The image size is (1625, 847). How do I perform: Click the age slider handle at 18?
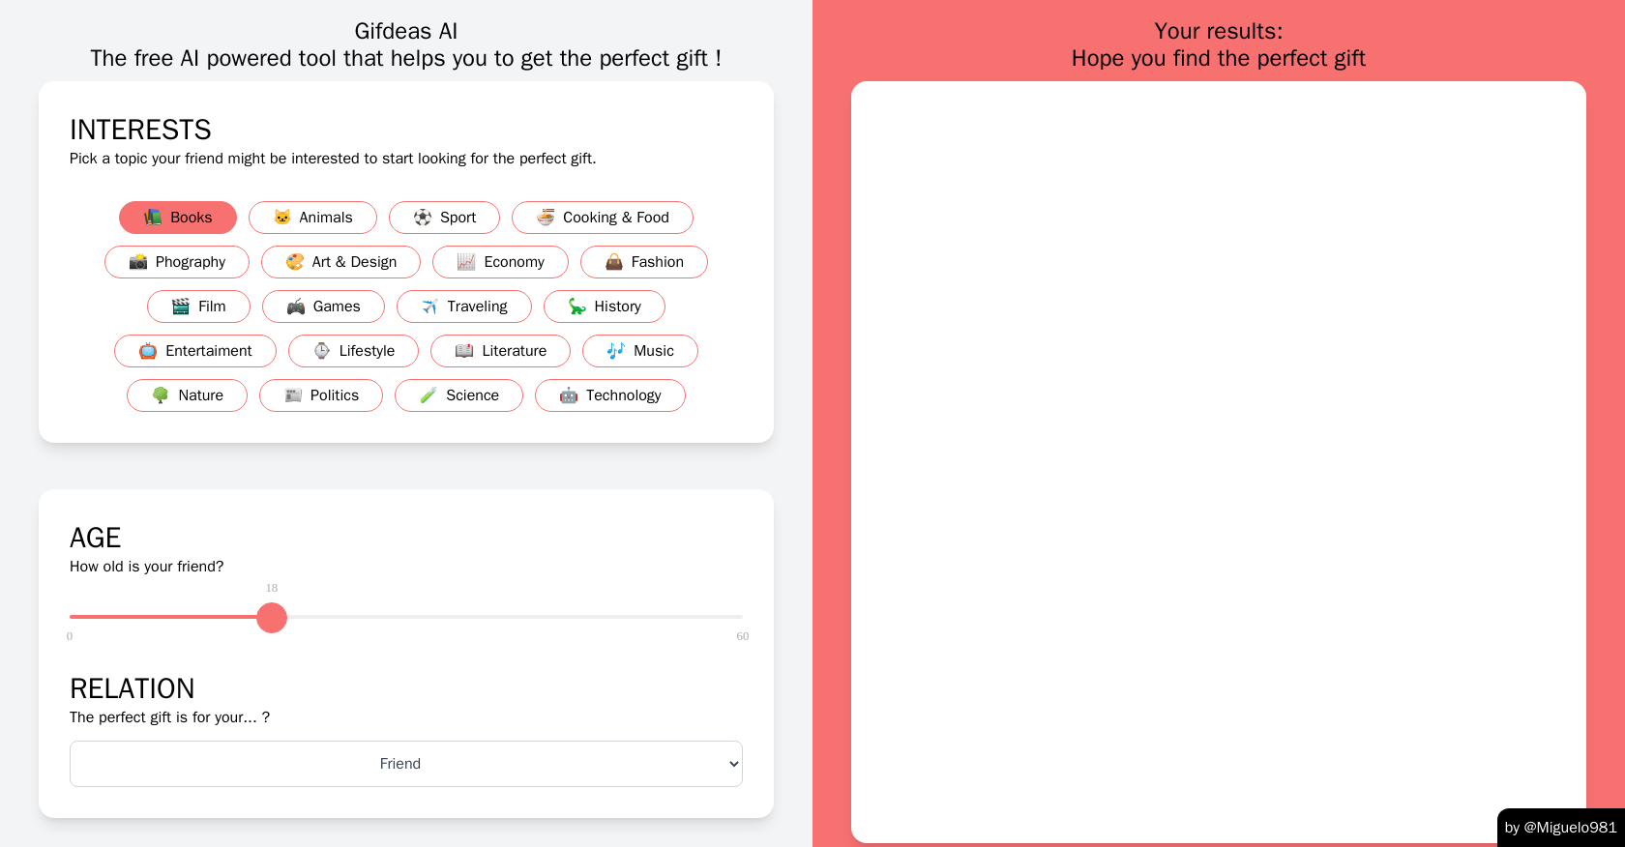pos(272,617)
